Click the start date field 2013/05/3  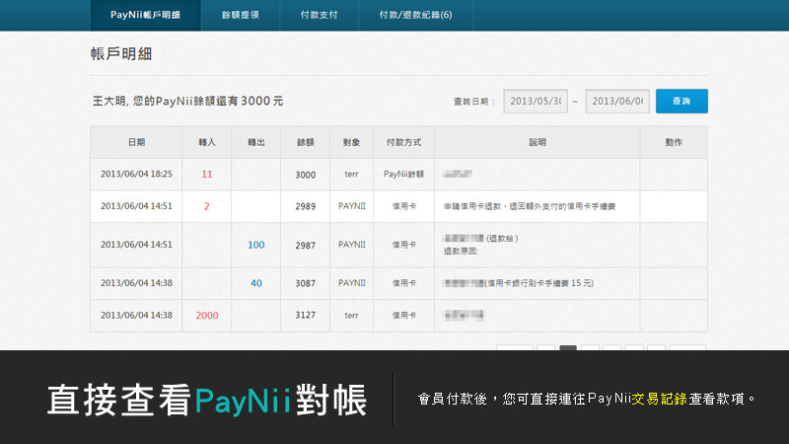(x=536, y=102)
